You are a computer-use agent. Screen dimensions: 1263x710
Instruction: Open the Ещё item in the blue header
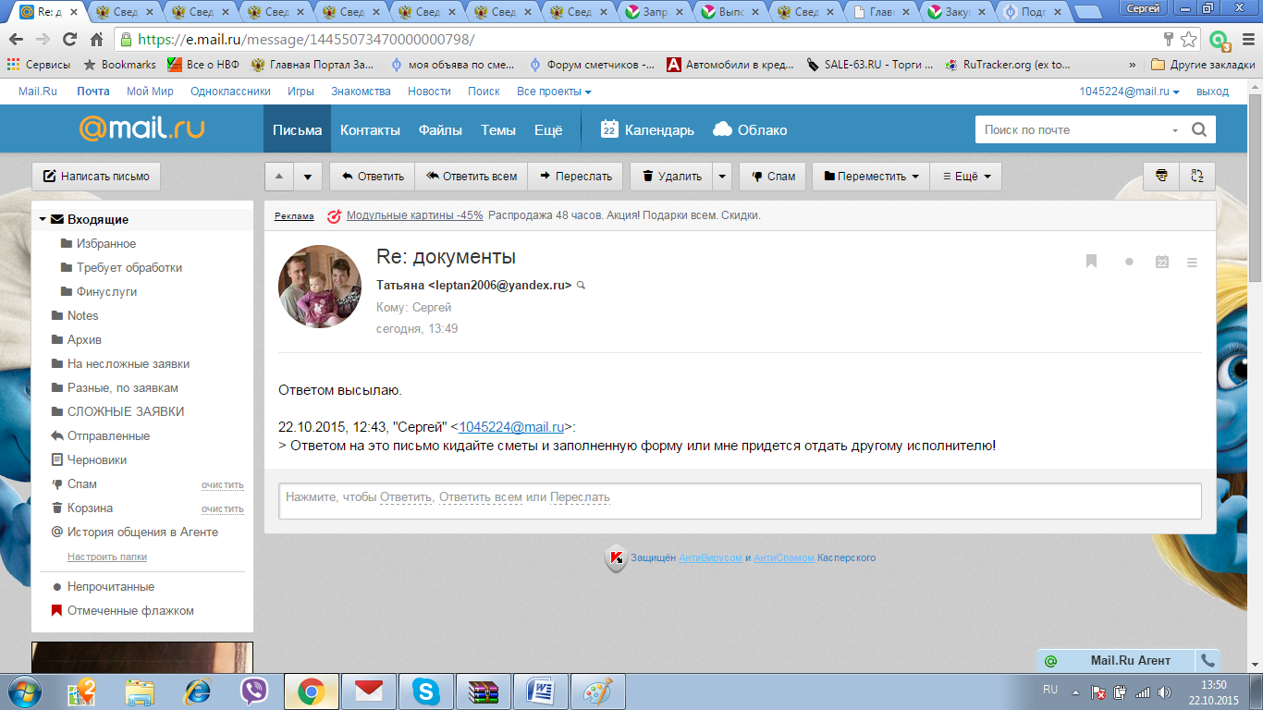548,129
